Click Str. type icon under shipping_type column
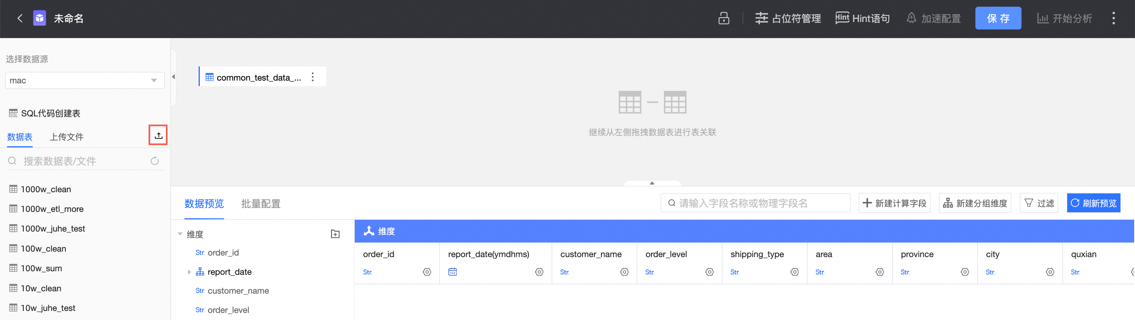 [x=735, y=272]
